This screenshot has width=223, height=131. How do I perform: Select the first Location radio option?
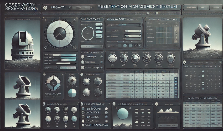[x=83, y=112]
